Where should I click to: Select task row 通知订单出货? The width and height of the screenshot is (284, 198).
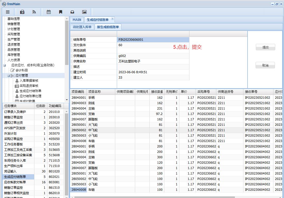click(x=34, y=123)
